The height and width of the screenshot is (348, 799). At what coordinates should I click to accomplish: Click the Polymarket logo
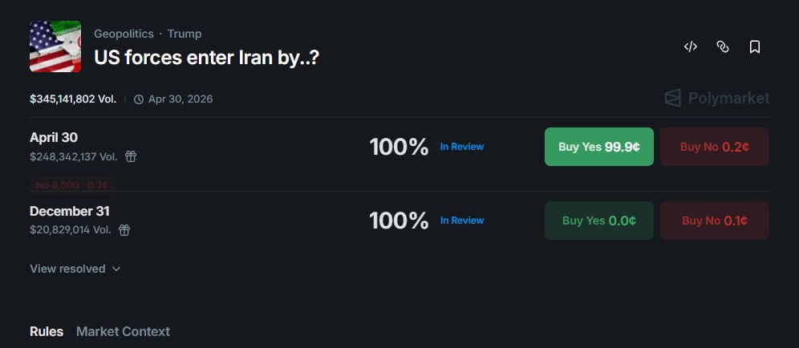click(716, 98)
